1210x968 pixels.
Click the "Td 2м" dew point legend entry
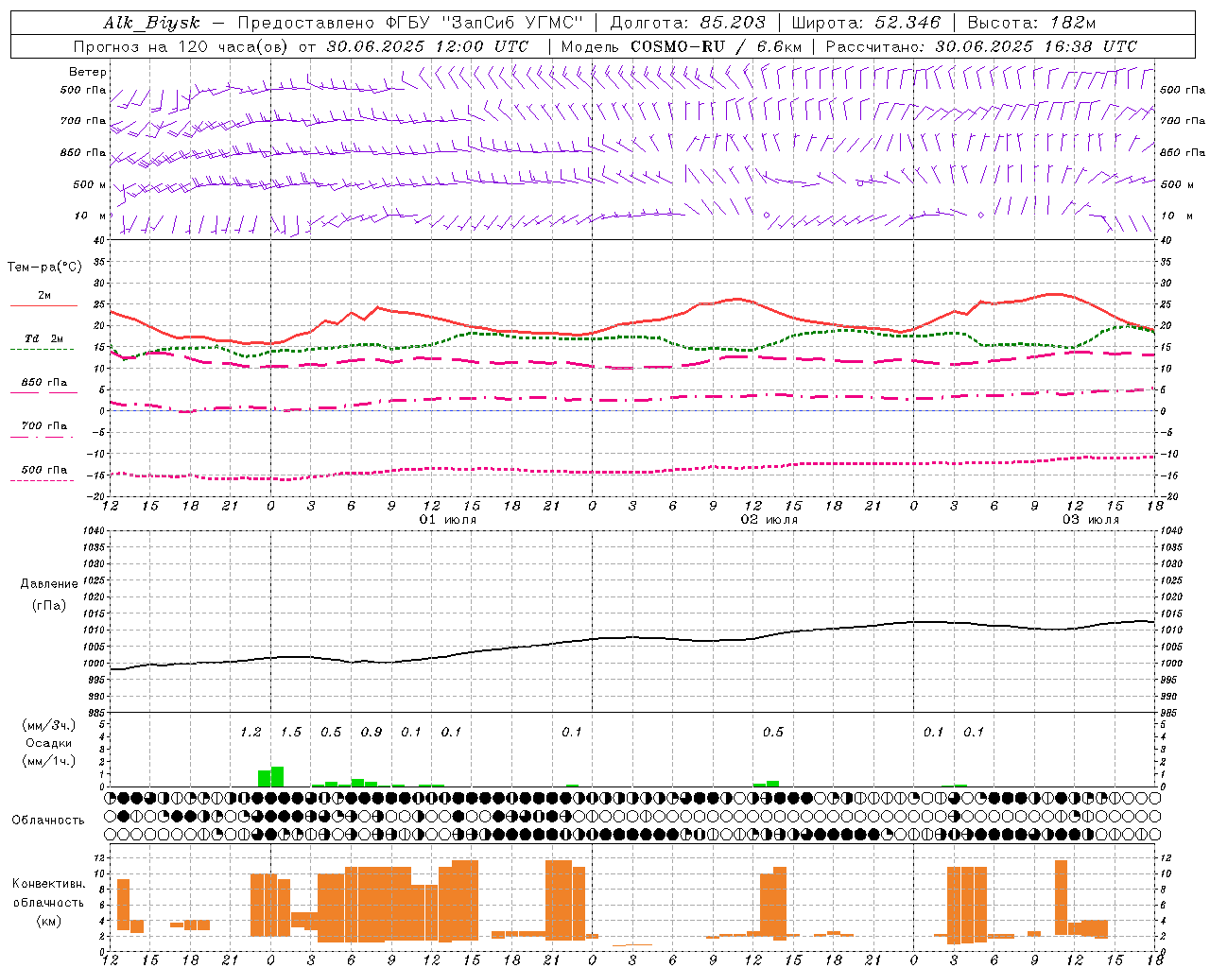[x=44, y=338]
